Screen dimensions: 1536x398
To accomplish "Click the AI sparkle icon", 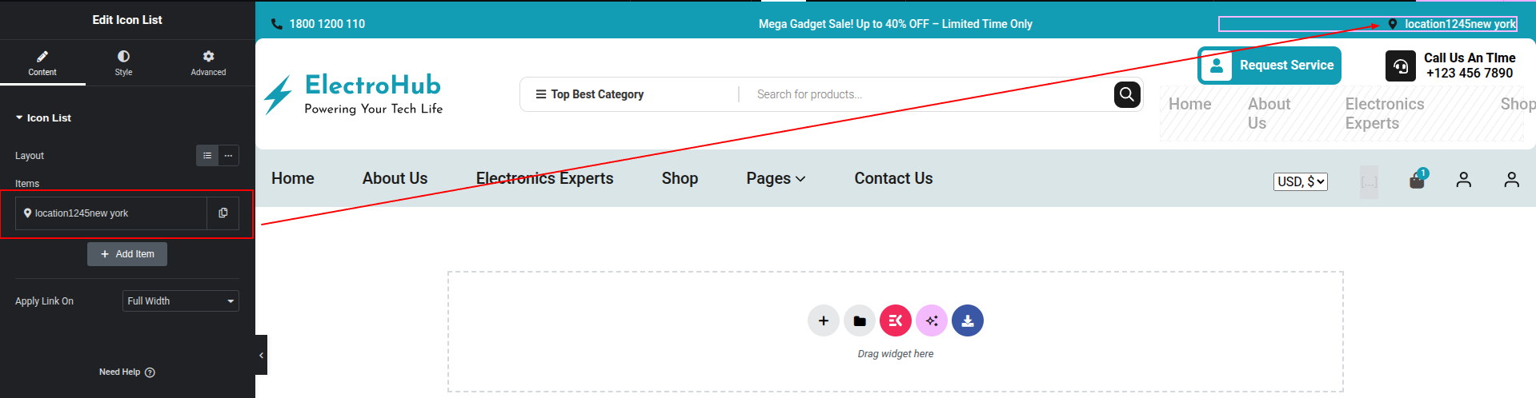I will tap(931, 321).
